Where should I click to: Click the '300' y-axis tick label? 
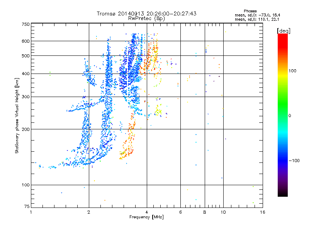pos(26,97)
